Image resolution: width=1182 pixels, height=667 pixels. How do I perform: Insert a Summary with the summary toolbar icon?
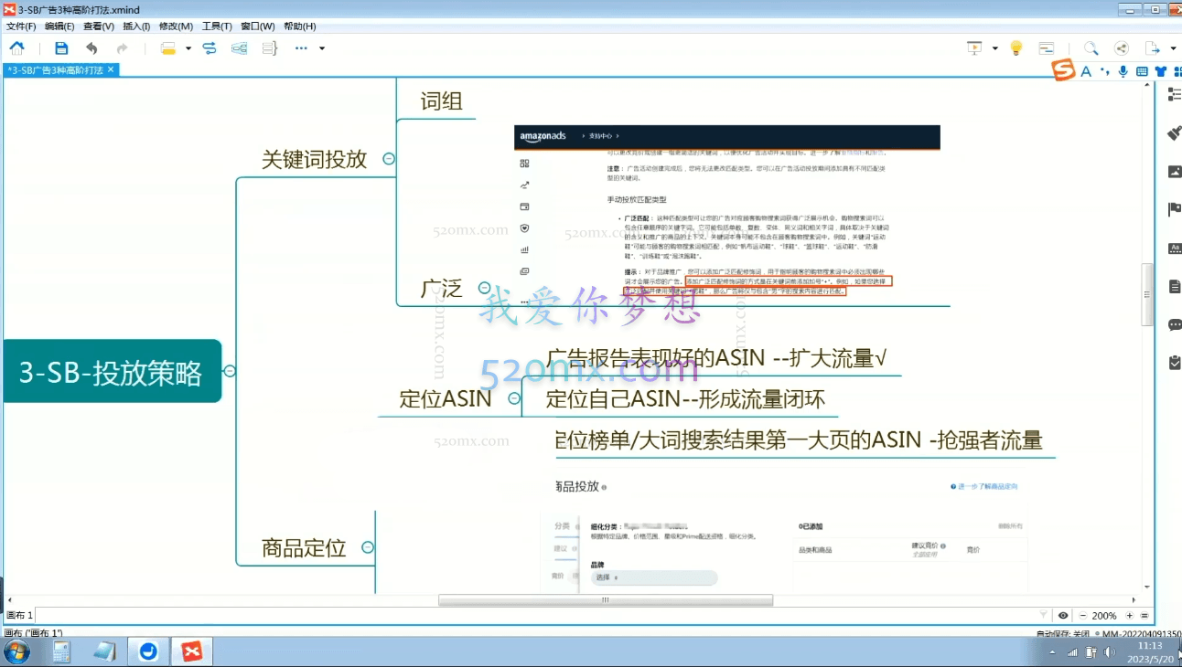(268, 48)
